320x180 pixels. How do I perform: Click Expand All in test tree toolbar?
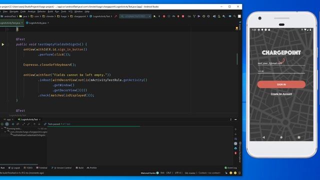click(x=23, y=124)
